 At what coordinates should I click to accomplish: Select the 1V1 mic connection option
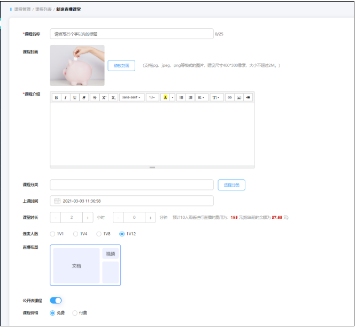pos(52,234)
